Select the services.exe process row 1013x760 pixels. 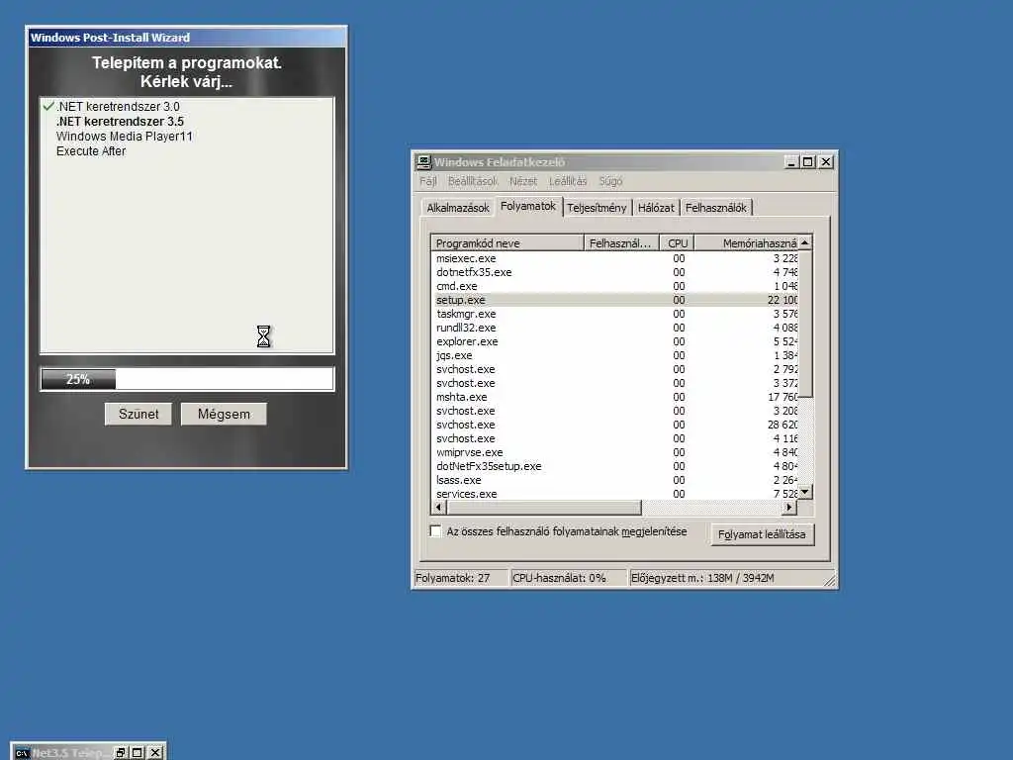pyautogui.click(x=614, y=494)
